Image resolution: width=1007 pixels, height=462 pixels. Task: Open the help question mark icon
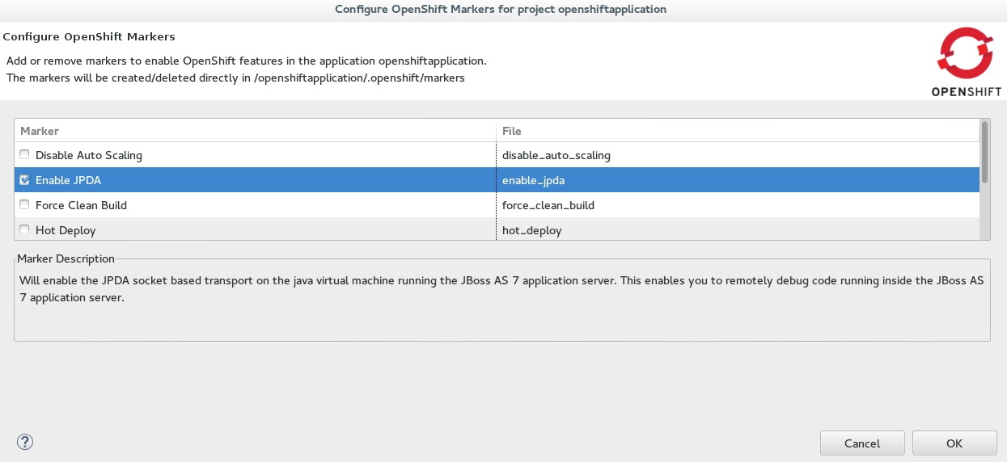[x=24, y=442]
